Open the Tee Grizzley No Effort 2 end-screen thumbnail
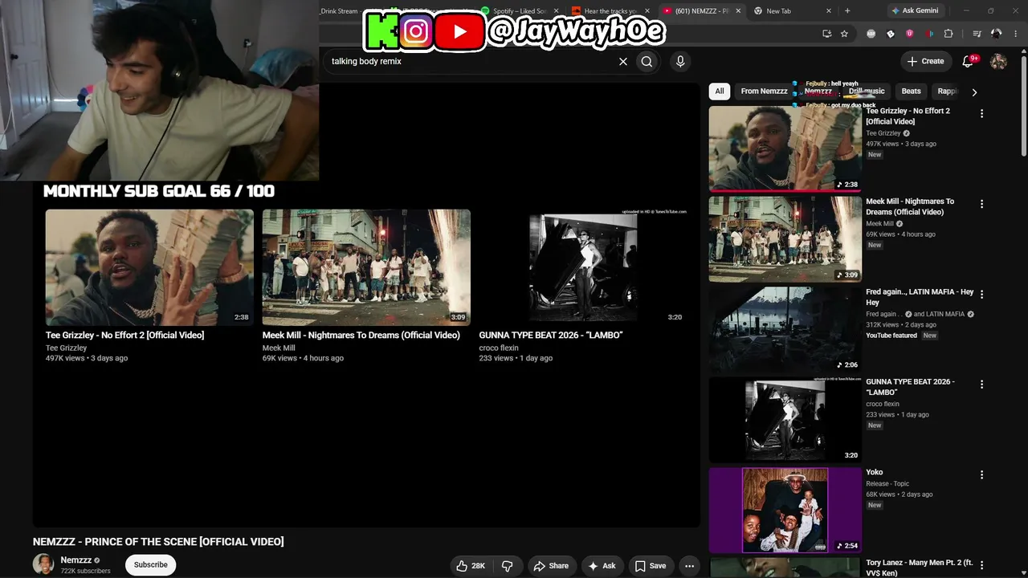Viewport: 1028px width, 578px height. click(x=149, y=267)
